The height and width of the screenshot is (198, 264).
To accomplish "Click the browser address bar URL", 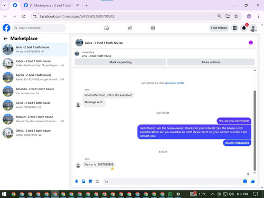I will click(77, 16).
